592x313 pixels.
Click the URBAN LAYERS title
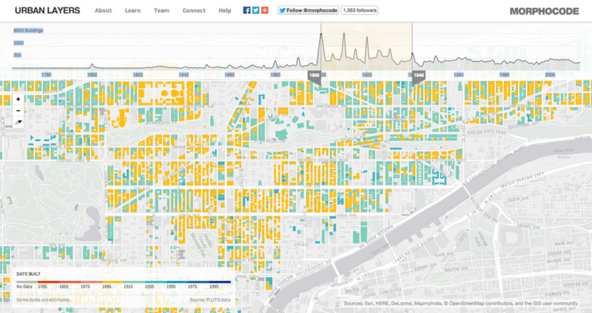point(47,10)
